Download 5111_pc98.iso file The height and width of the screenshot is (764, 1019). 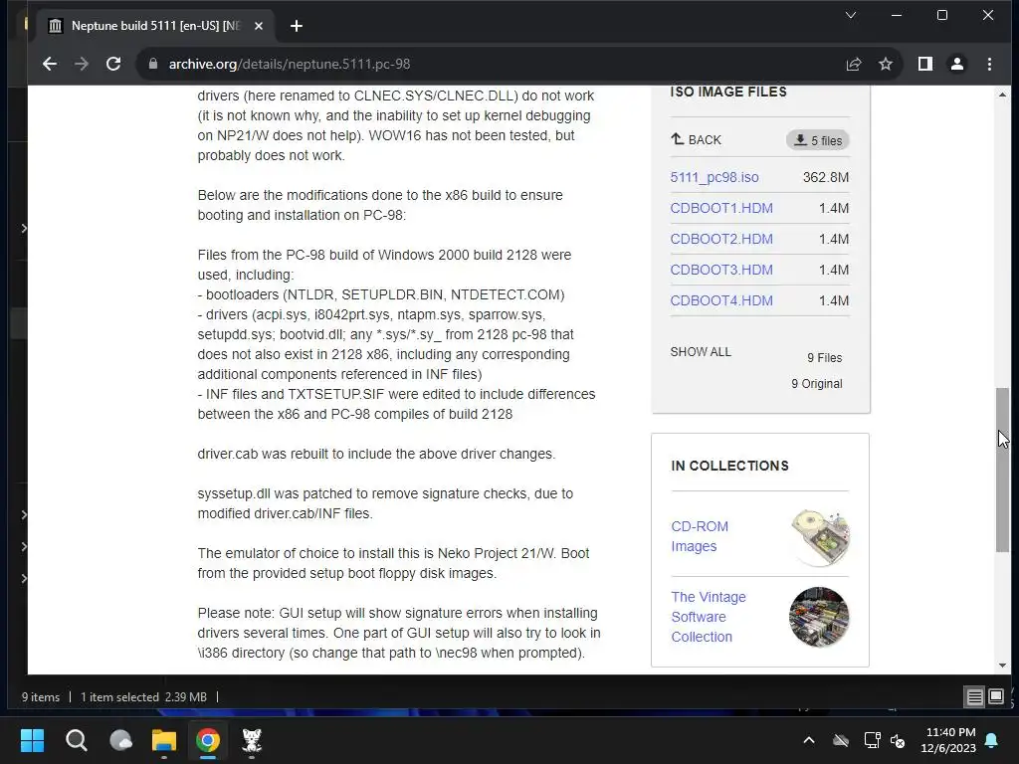[714, 177]
